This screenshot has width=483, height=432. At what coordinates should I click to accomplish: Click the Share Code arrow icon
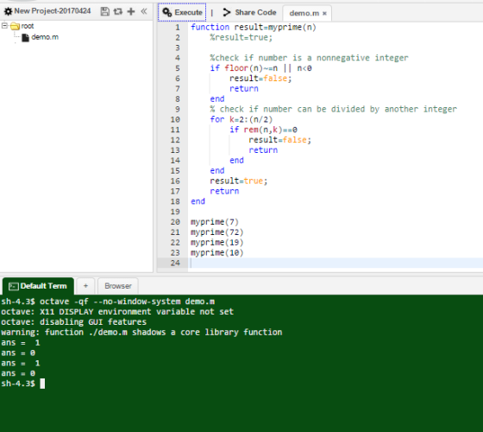pos(226,12)
